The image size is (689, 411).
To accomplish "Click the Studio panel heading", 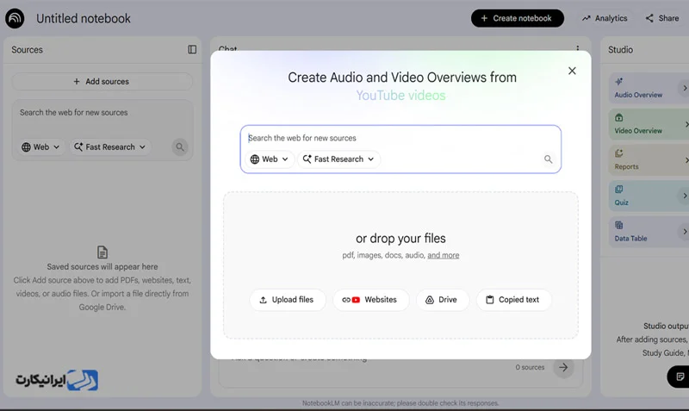I will click(620, 50).
